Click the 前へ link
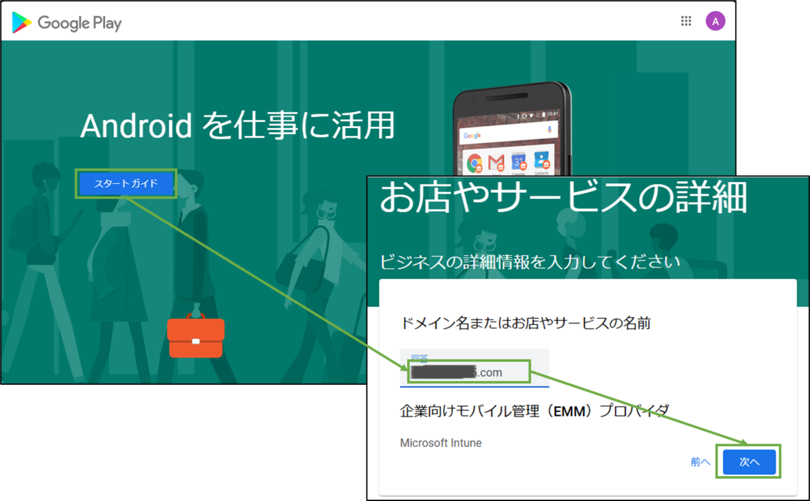The width and height of the screenshot is (810, 501). (x=700, y=462)
